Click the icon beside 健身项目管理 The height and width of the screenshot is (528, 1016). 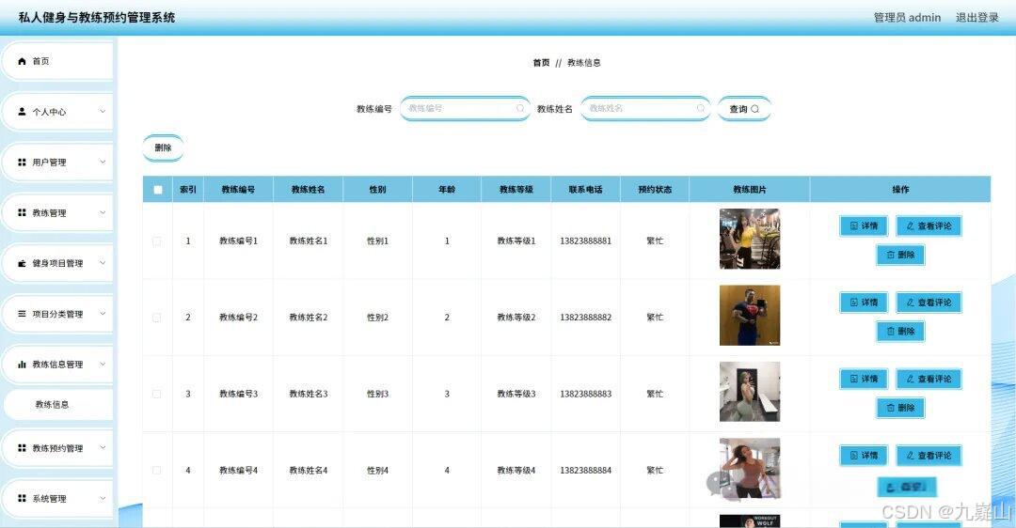(22, 263)
